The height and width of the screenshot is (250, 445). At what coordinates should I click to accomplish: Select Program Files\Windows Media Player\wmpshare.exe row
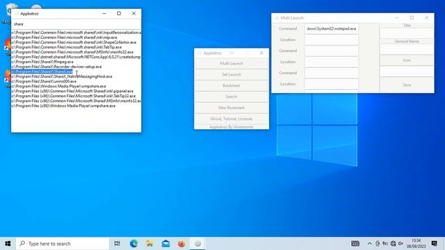tap(58, 86)
